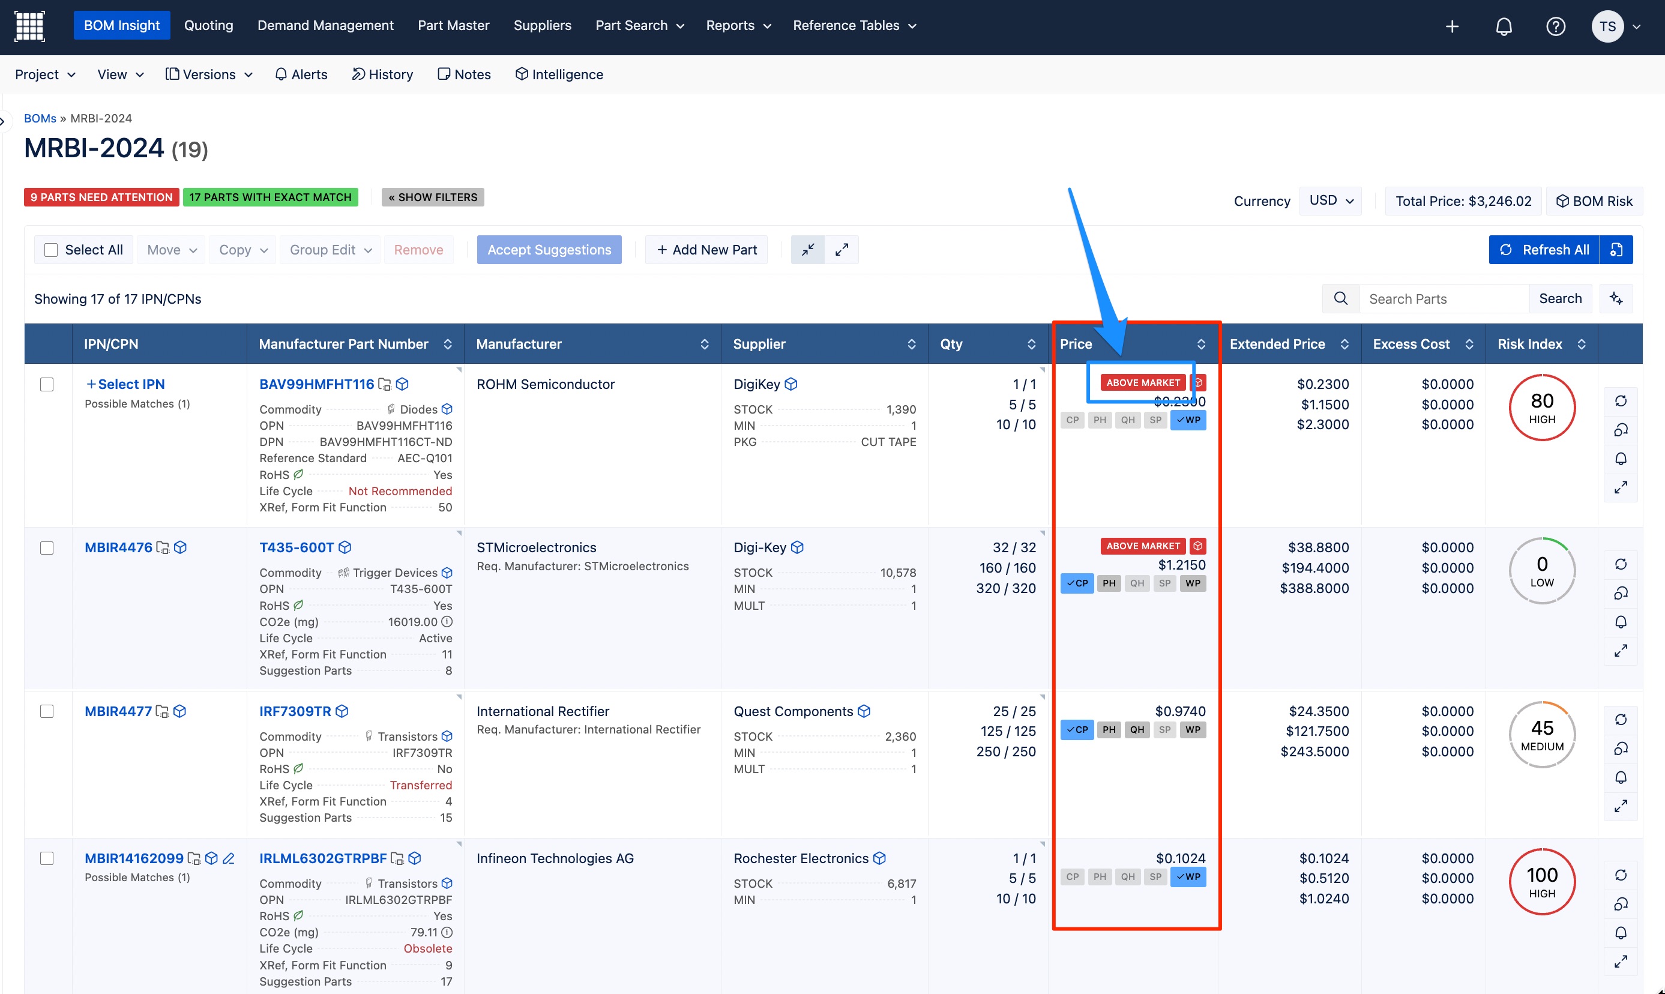Image resolution: width=1665 pixels, height=994 pixels.
Task: Go to the Part Master tab
Action: (453, 25)
